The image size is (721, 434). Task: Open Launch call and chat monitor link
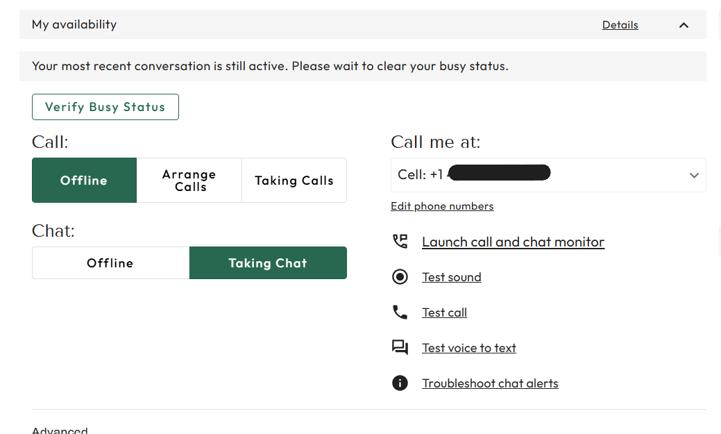coord(513,242)
